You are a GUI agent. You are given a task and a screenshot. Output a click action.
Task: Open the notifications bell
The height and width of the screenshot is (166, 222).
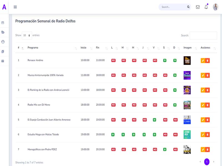[x=206, y=7]
